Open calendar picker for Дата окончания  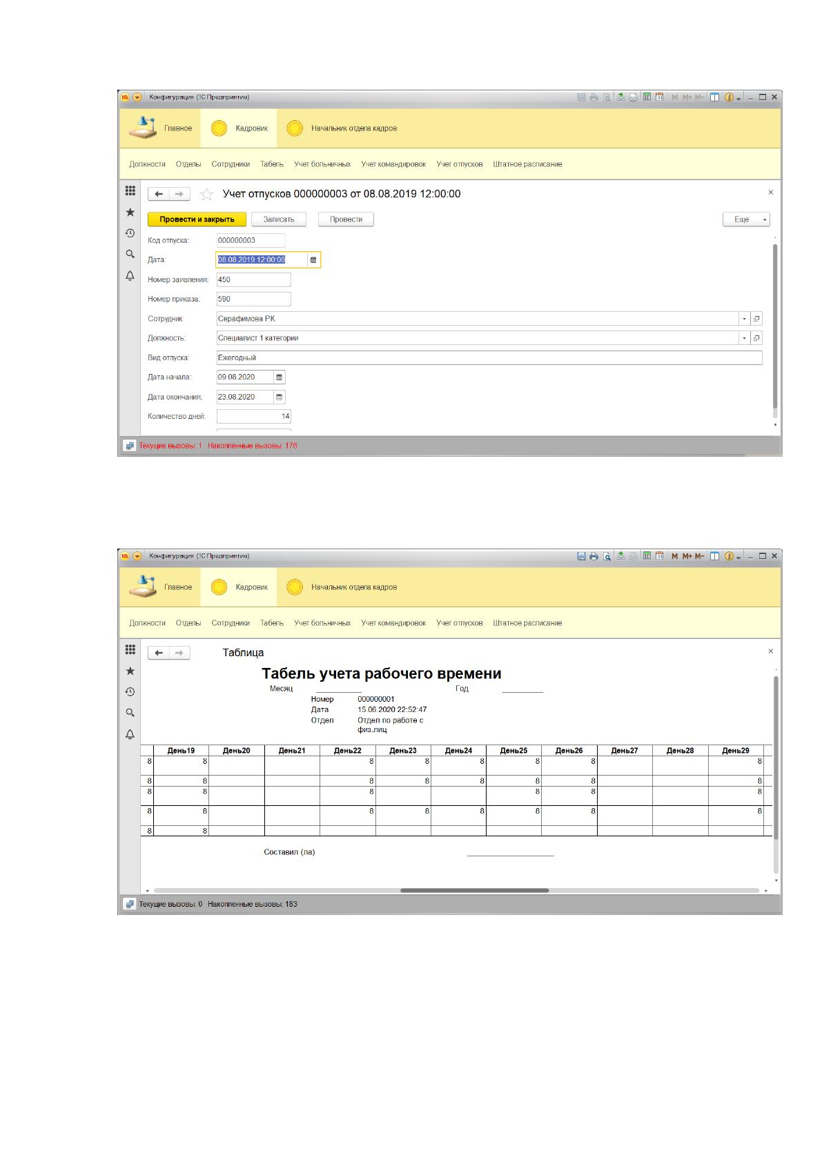(x=280, y=397)
